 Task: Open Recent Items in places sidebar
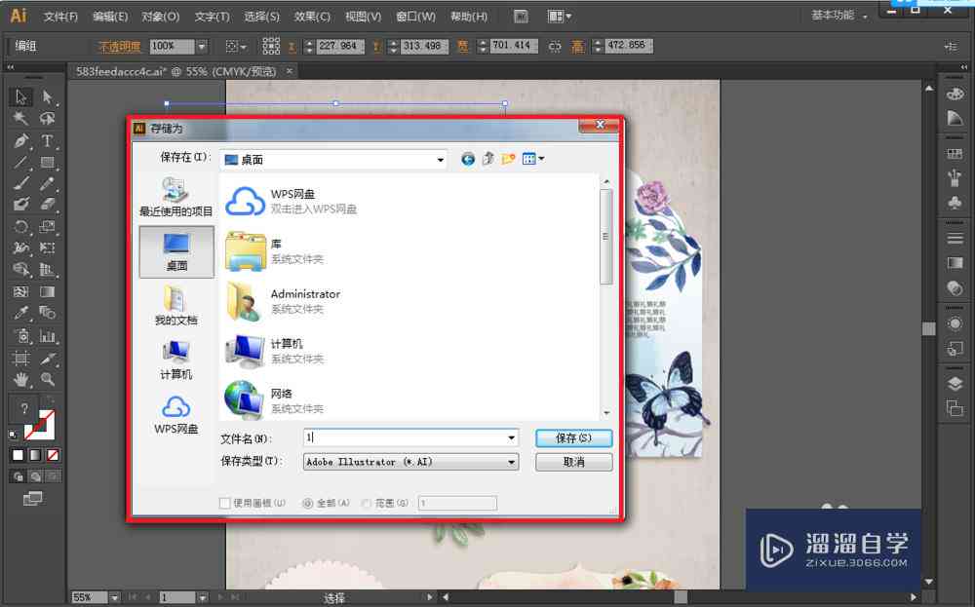coord(175,197)
